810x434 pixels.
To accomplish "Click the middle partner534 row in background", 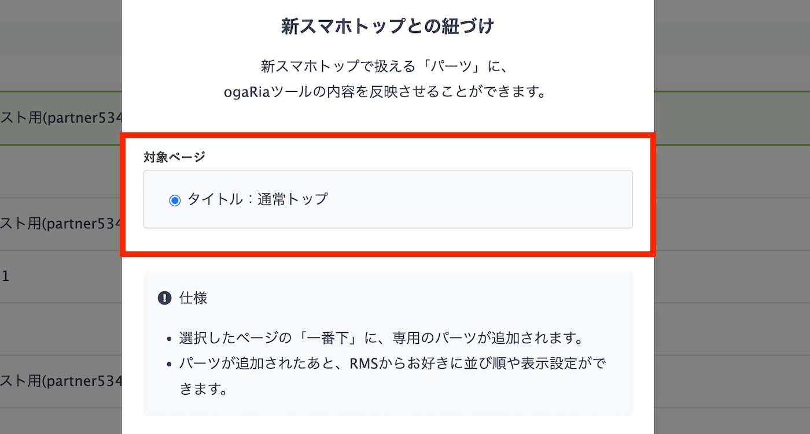I will (61, 224).
